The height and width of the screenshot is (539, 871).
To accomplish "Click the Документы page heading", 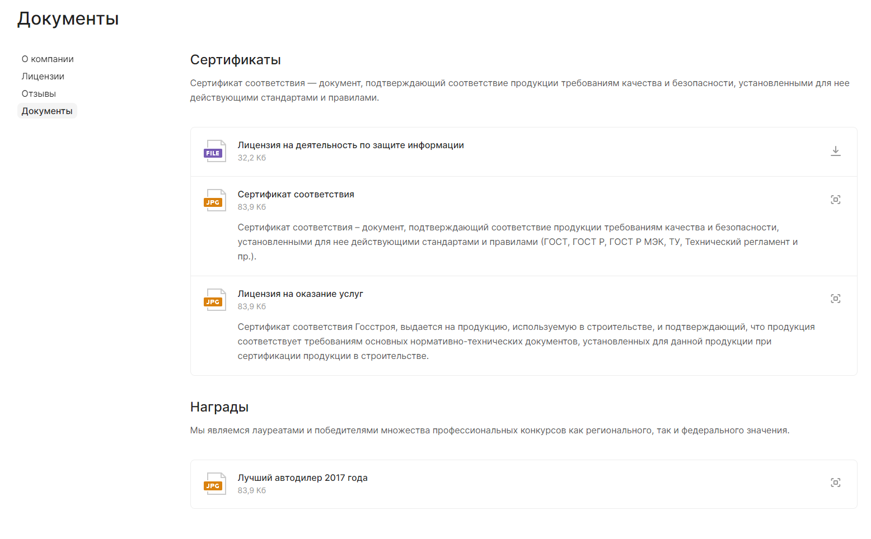I will 68,19.
